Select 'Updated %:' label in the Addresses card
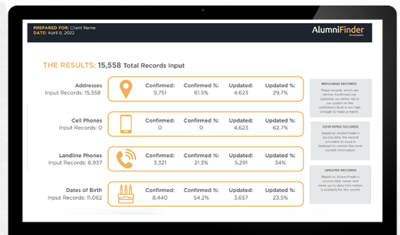Image resolution: width=400 pixels, height=235 pixels. pyautogui.click(x=280, y=86)
